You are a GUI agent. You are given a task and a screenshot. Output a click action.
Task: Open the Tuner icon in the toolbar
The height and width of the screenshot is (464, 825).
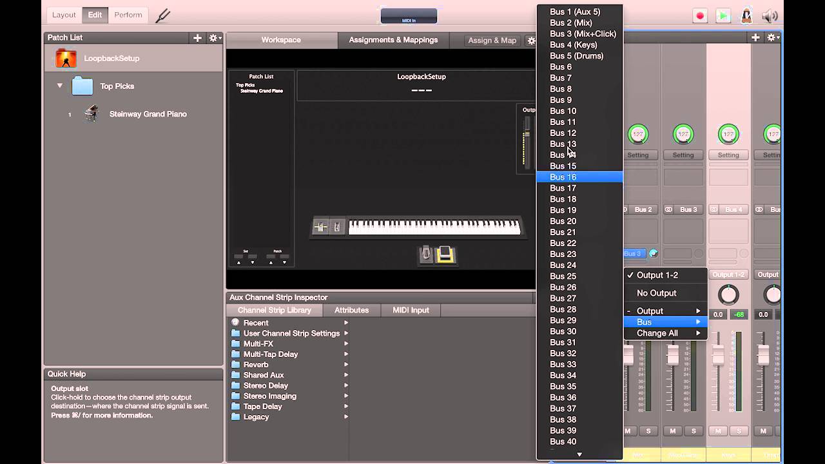coord(162,15)
